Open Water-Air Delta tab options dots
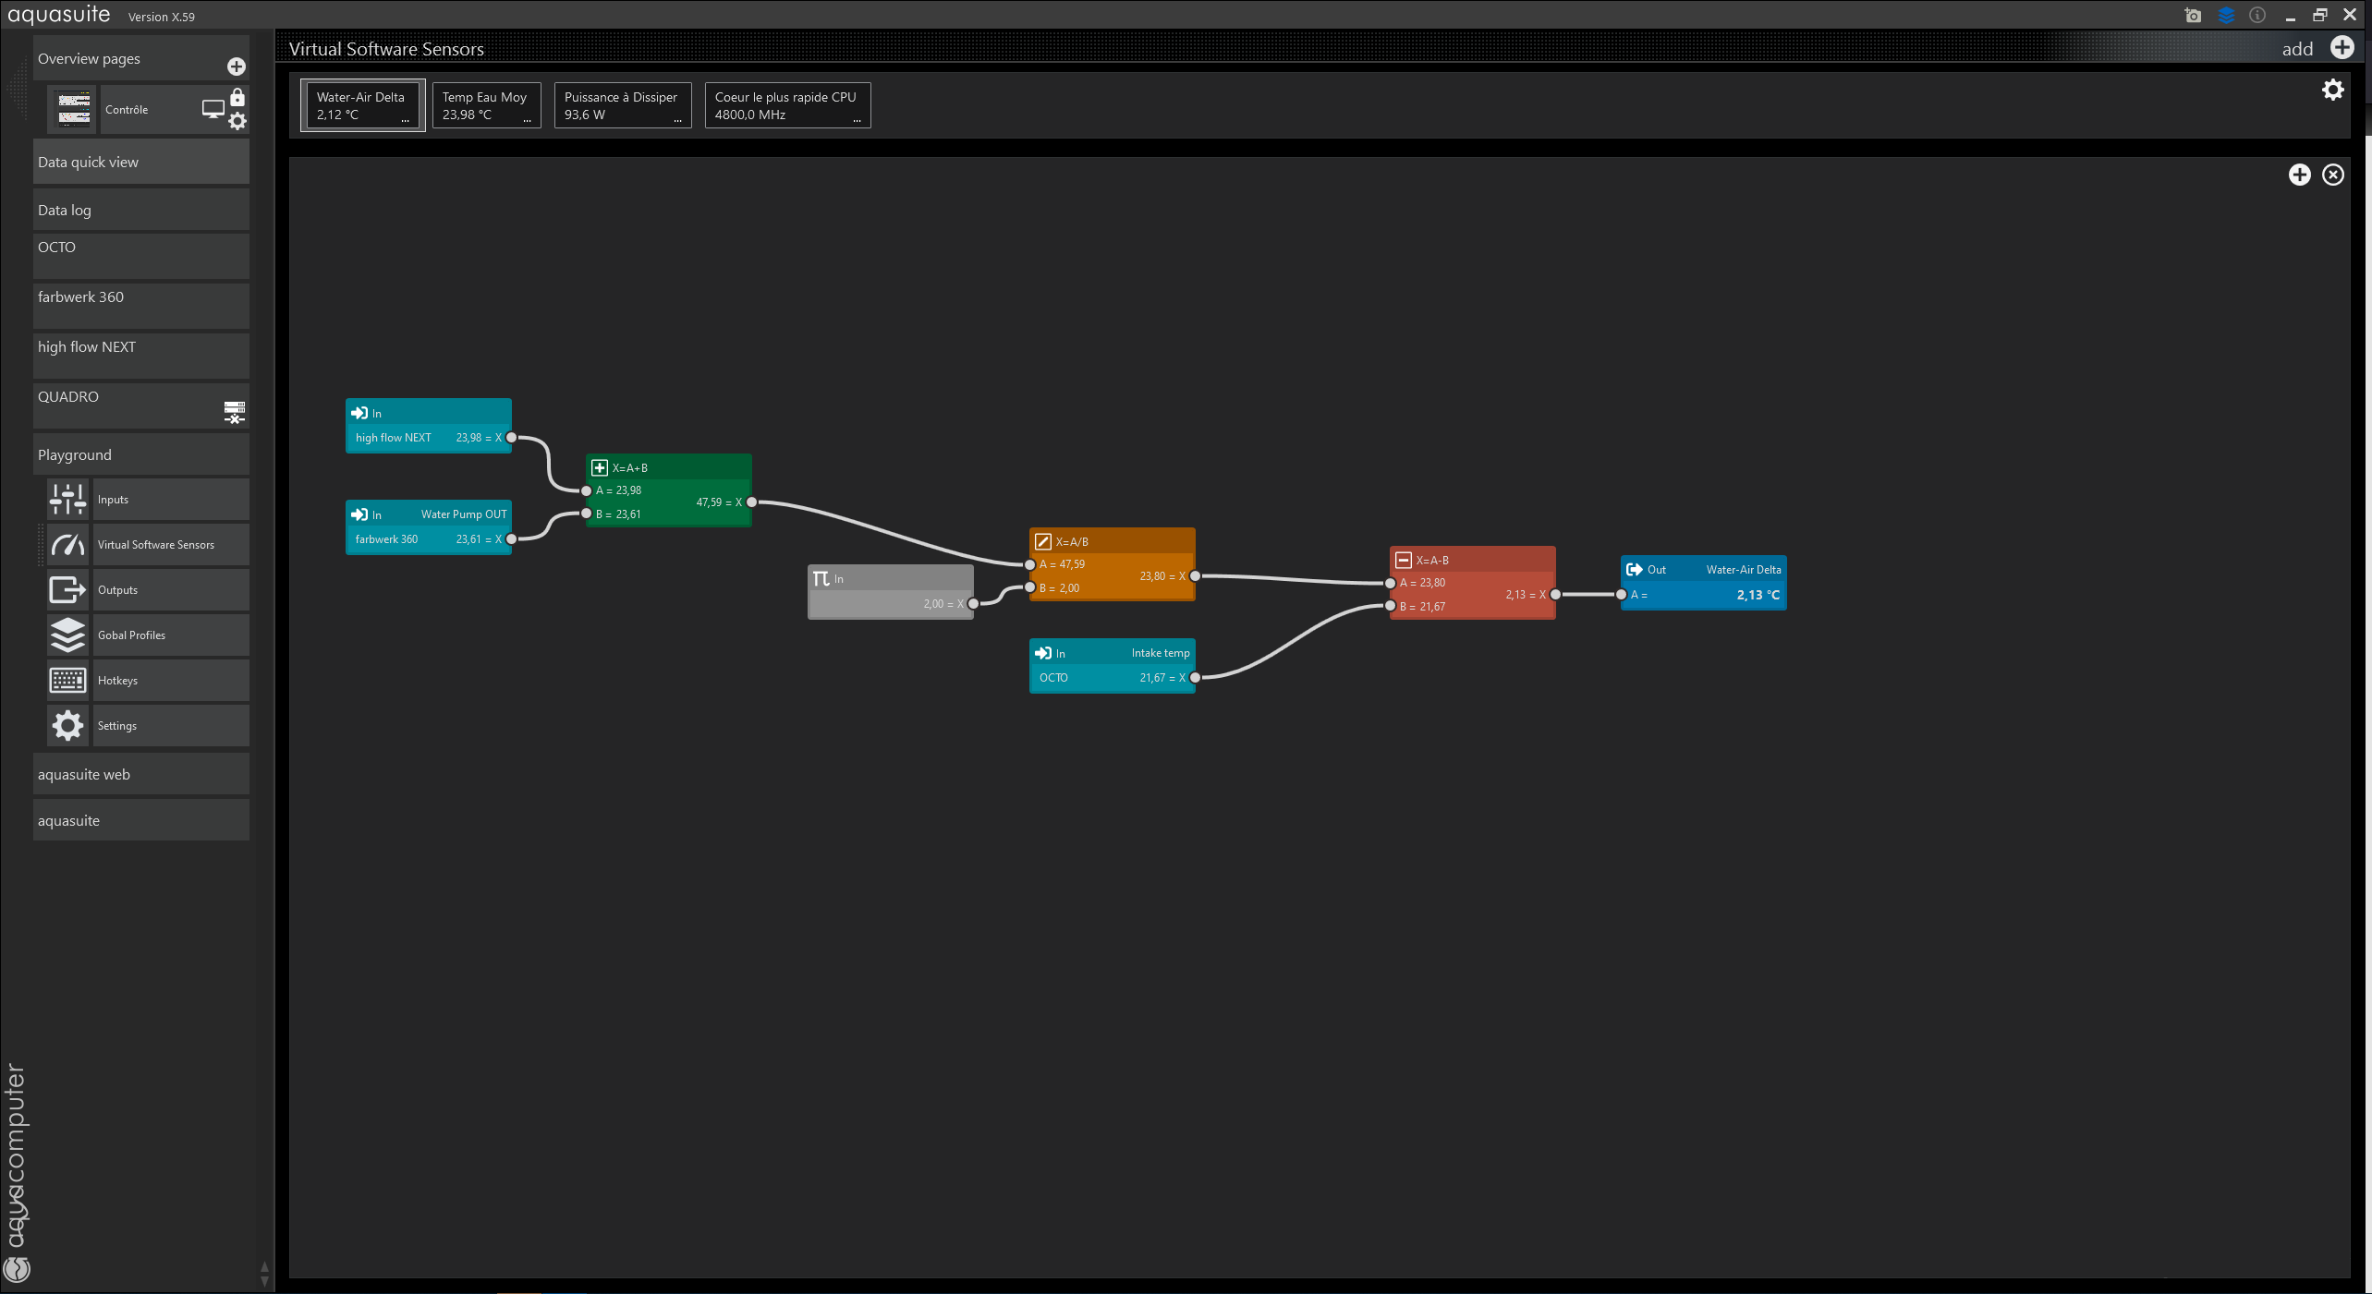Image resolution: width=2372 pixels, height=1294 pixels. tap(405, 120)
